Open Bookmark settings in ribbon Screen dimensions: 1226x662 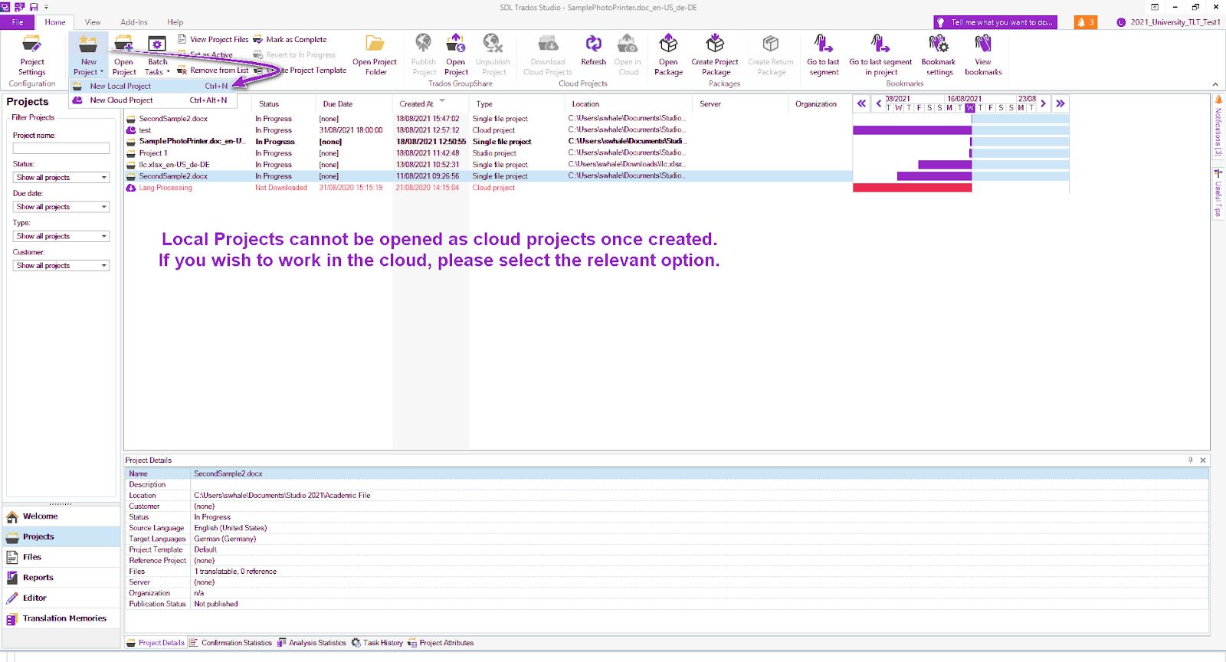(939, 44)
